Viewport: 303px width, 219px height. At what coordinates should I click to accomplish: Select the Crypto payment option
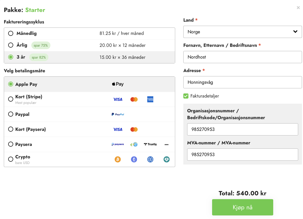tap(11, 159)
